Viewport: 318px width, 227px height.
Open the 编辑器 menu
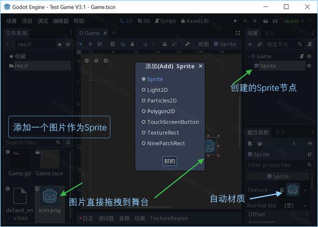61,21
